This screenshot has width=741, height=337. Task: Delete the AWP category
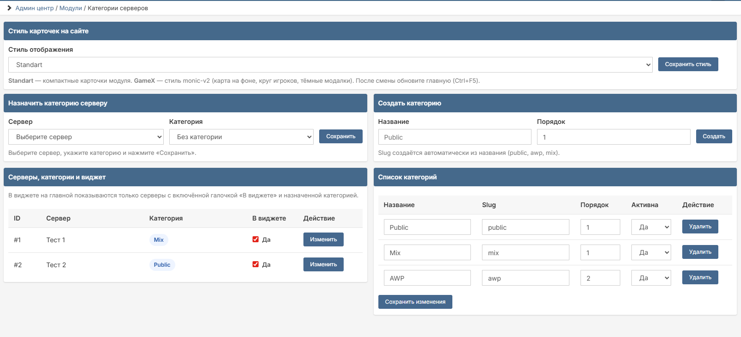700,277
